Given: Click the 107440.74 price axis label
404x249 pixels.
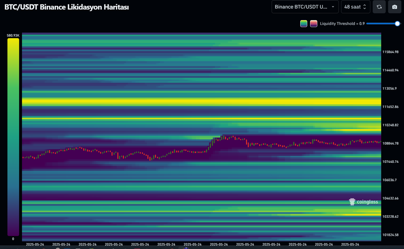Looking at the screenshot, I should coord(391,162).
